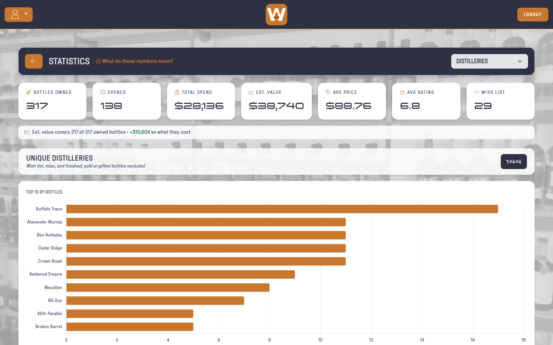Click the question mark help icon
Viewport: 553px width, 345px height.
[x=98, y=61]
